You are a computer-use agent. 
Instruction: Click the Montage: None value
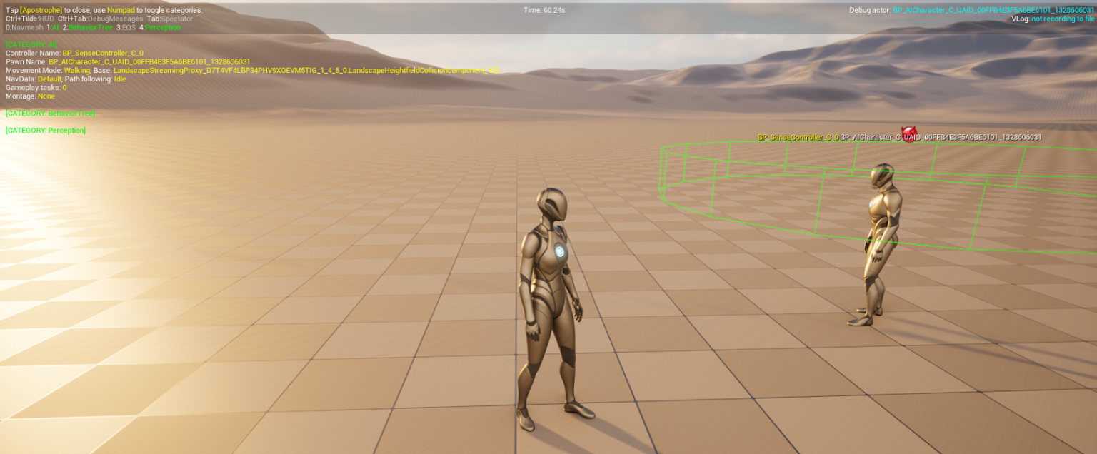click(46, 96)
